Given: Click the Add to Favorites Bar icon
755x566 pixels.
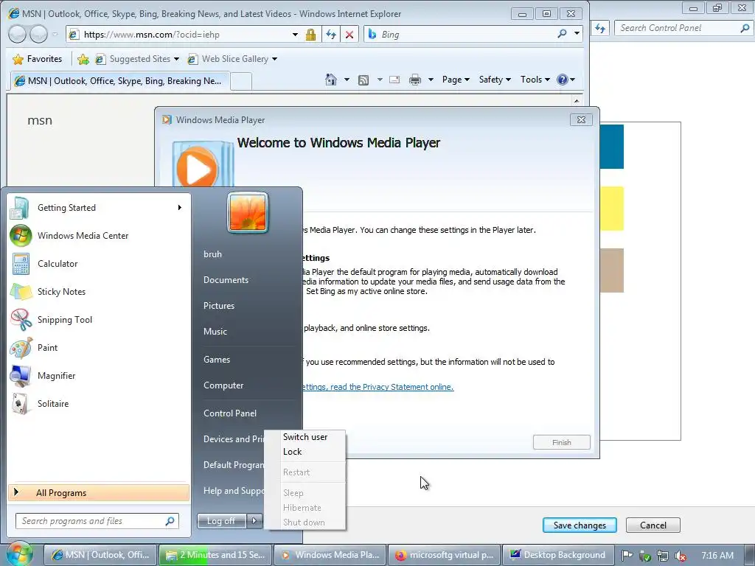Looking at the screenshot, I should (x=83, y=59).
